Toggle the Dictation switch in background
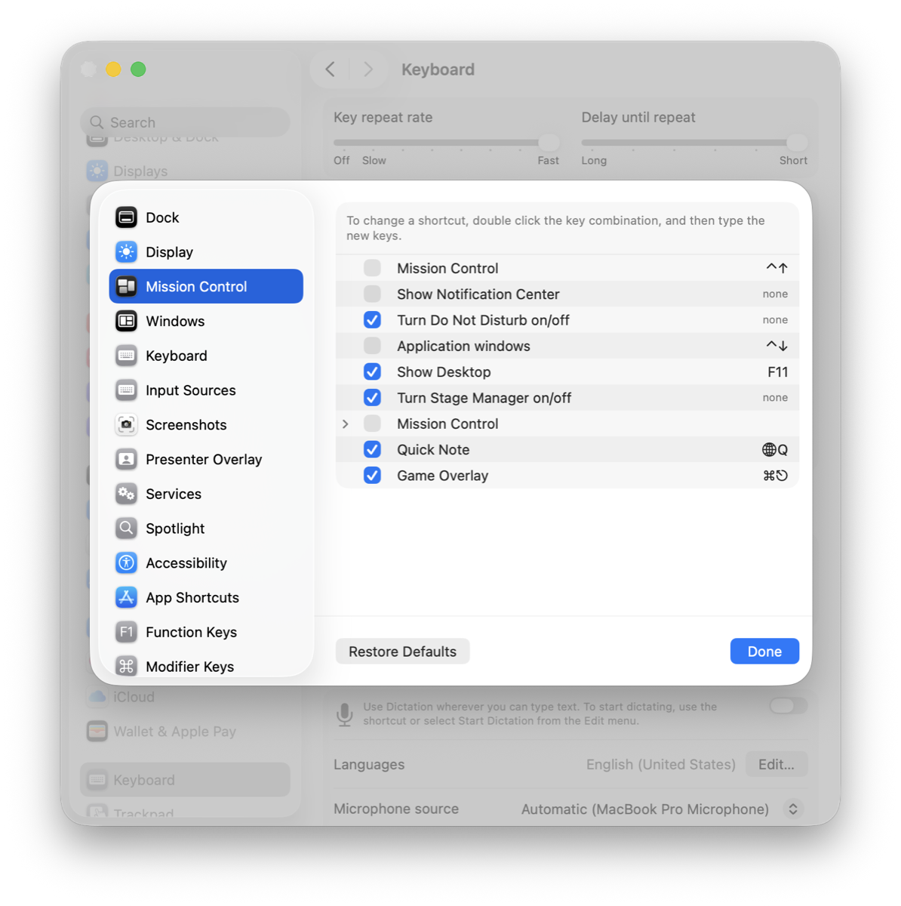The height and width of the screenshot is (906, 901). tap(789, 706)
